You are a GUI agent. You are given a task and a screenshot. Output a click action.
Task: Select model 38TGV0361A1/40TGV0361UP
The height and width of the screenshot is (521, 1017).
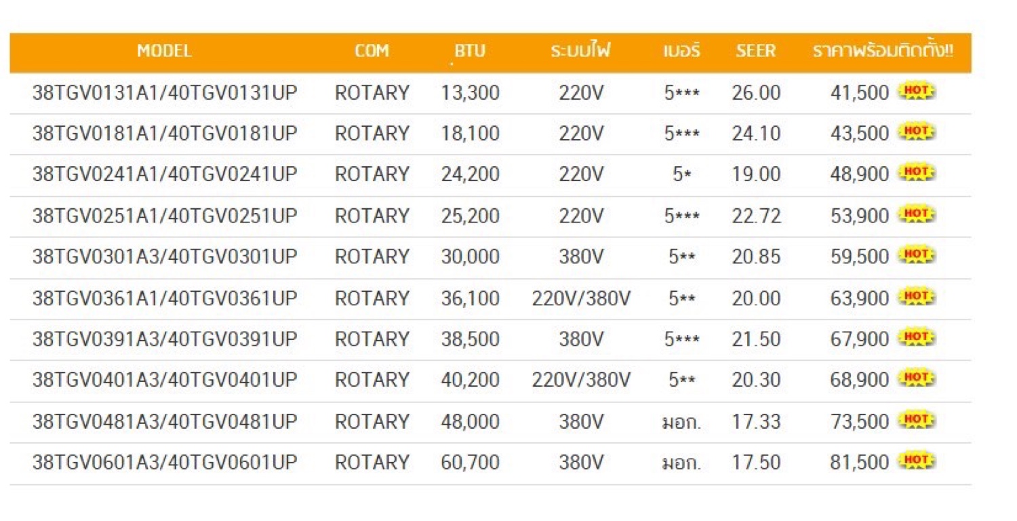click(x=165, y=298)
